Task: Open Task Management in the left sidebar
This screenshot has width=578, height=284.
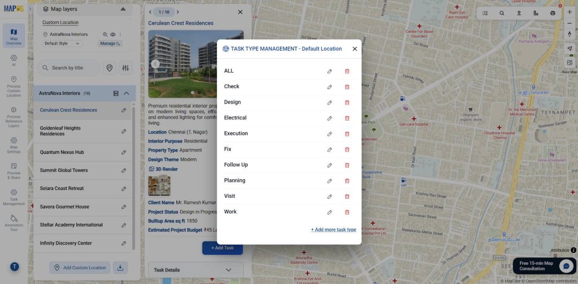Action: coord(14,197)
